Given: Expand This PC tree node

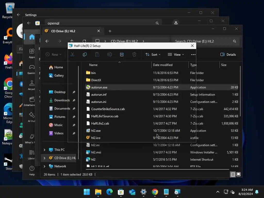Looking at the screenshot, I should pos(44,150).
